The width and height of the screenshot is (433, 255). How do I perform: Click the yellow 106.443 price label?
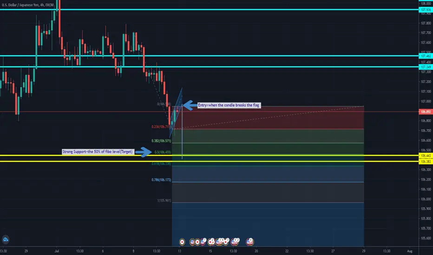tap(426, 155)
